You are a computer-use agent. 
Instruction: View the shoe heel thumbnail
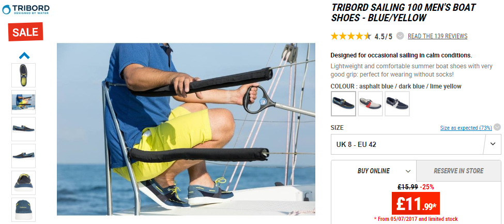pyautogui.click(x=23, y=210)
